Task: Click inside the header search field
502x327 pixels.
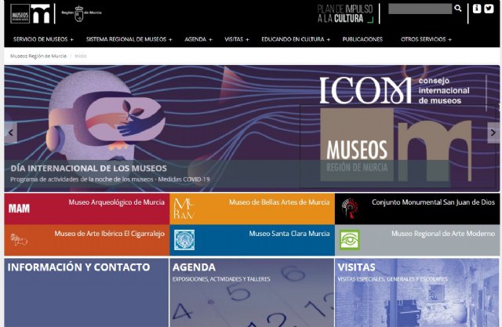Action: point(420,9)
